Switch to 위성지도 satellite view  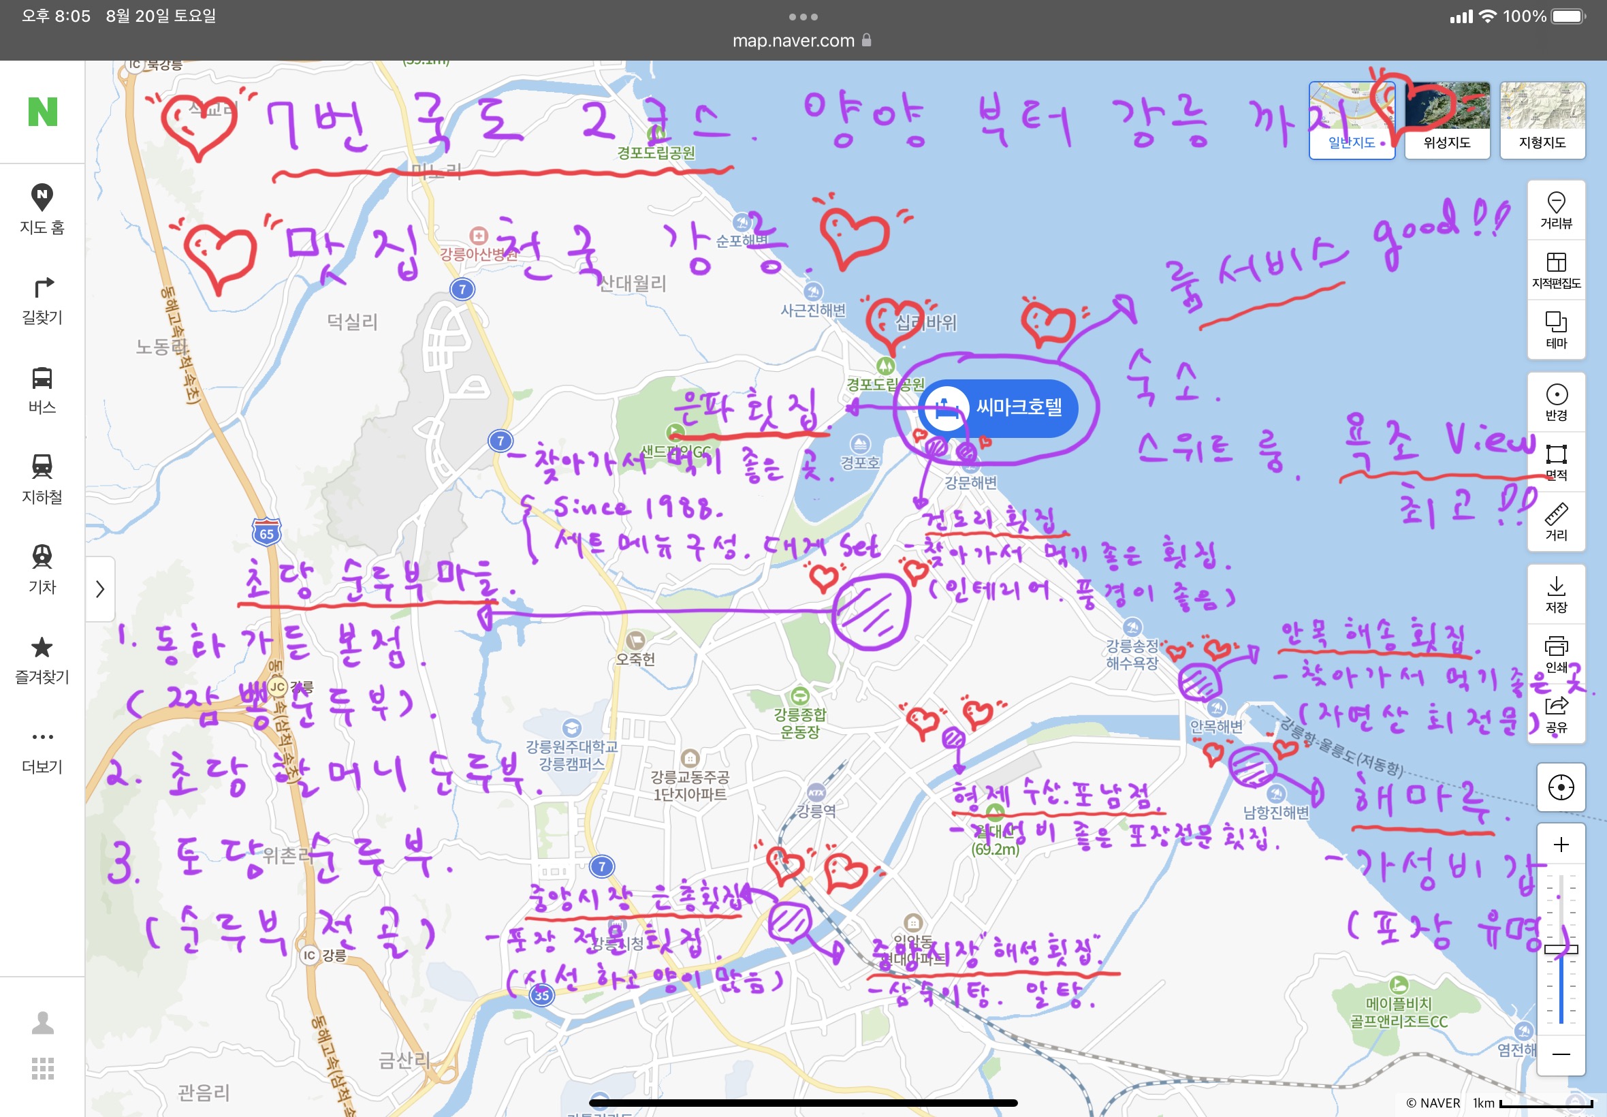coord(1446,120)
